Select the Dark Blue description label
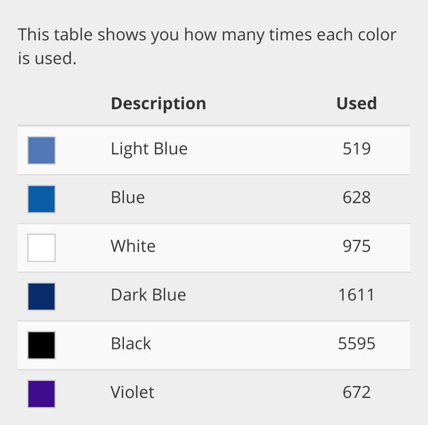This screenshot has height=425, width=428. tap(148, 295)
